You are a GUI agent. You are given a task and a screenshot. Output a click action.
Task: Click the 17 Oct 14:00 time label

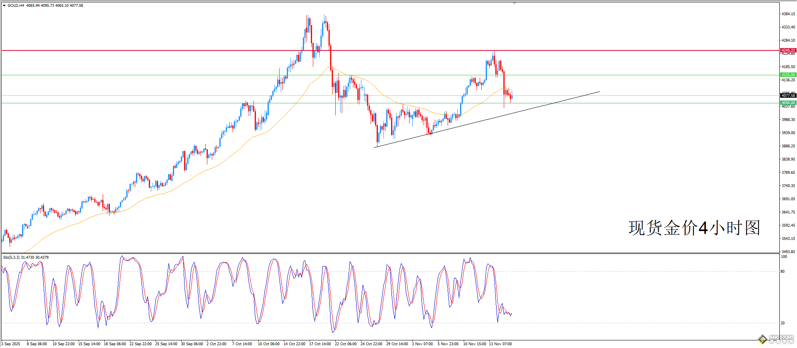320,344
